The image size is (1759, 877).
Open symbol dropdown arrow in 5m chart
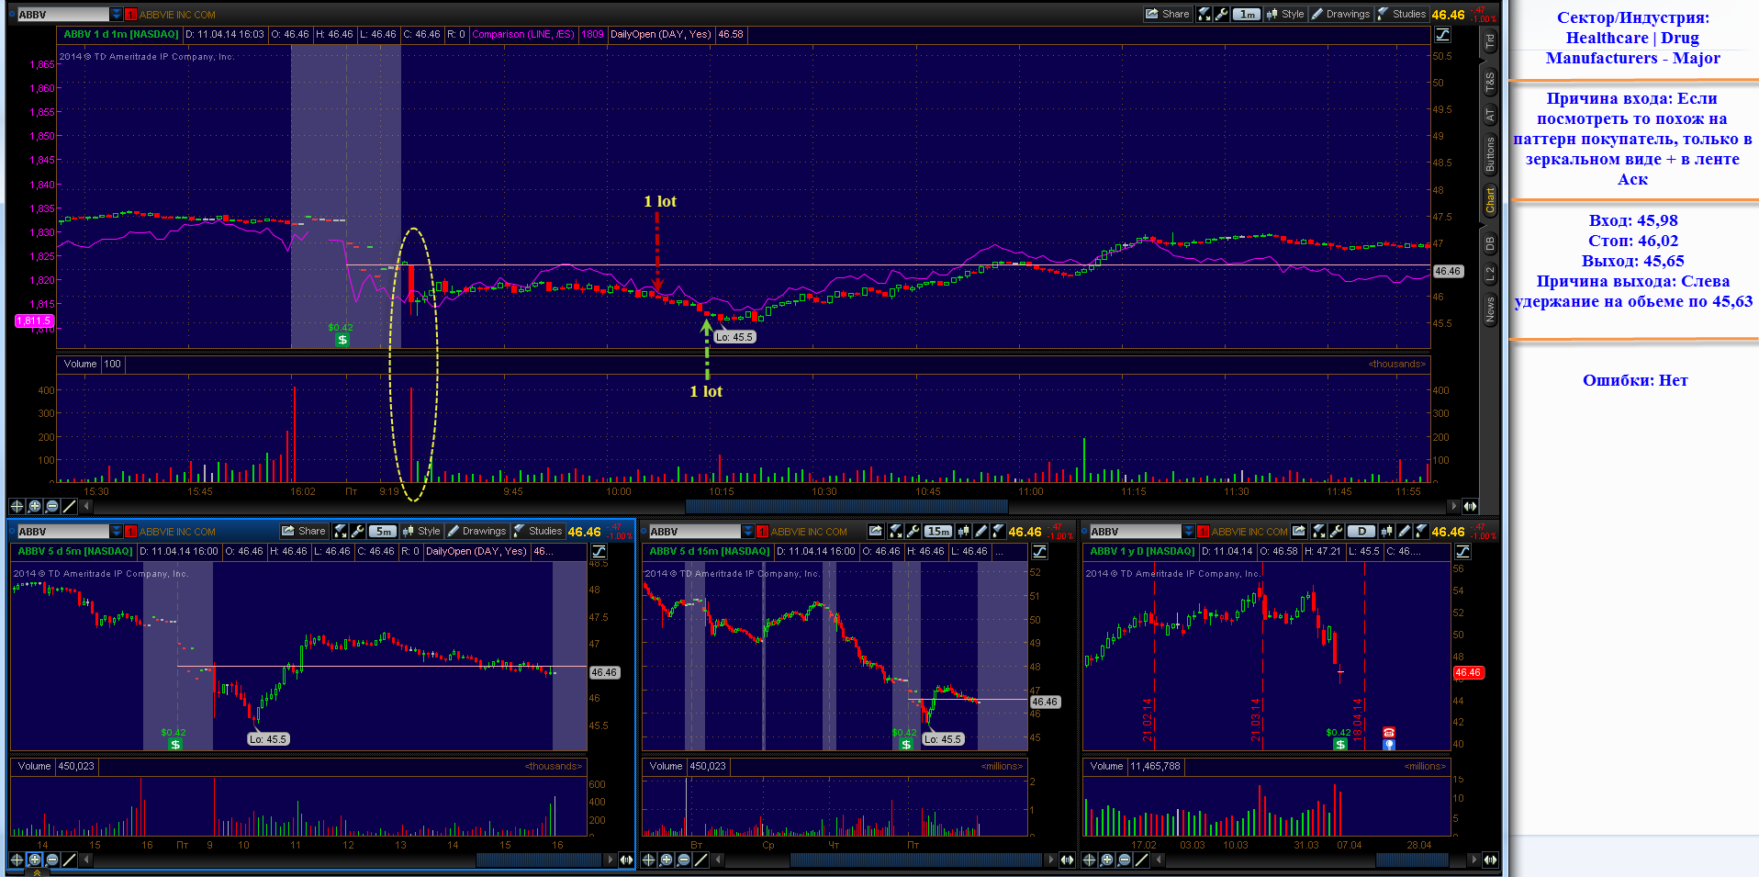pos(117,532)
